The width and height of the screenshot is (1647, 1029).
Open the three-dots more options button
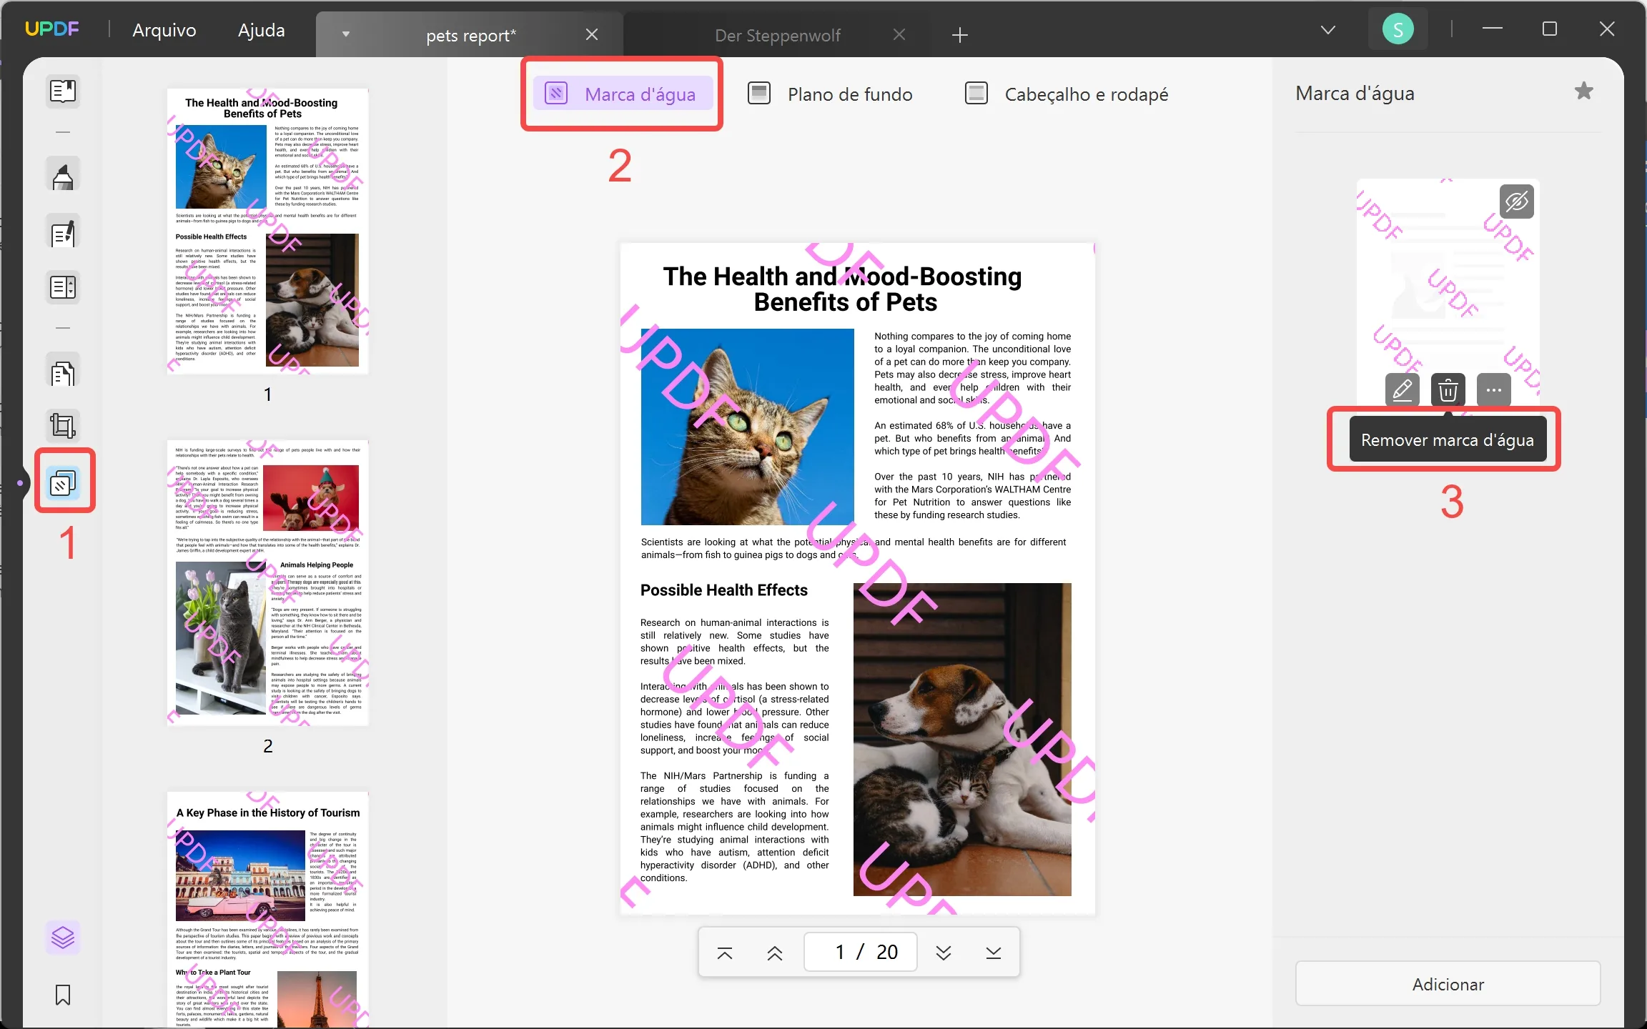point(1494,390)
